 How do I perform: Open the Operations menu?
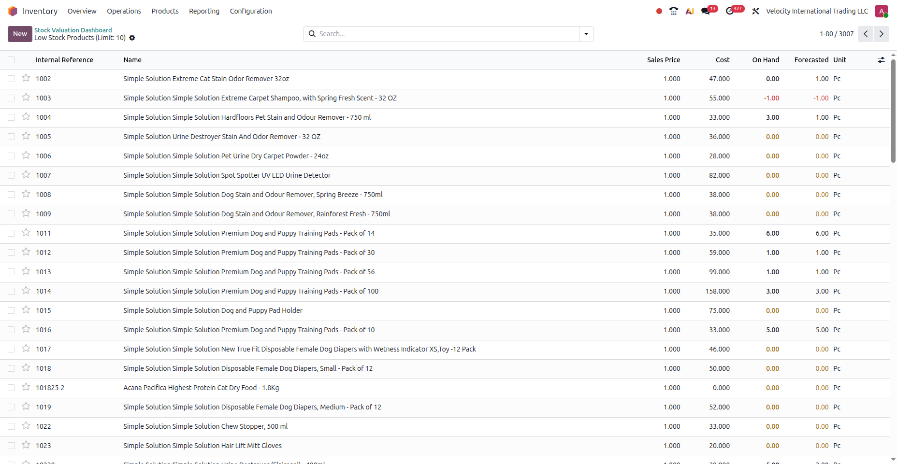tap(124, 11)
